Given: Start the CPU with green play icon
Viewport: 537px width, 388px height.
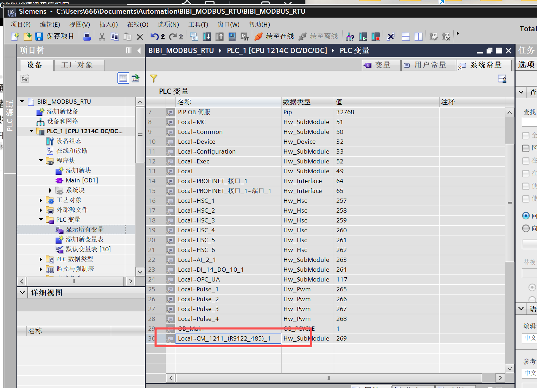Looking at the screenshot, I should point(363,37).
